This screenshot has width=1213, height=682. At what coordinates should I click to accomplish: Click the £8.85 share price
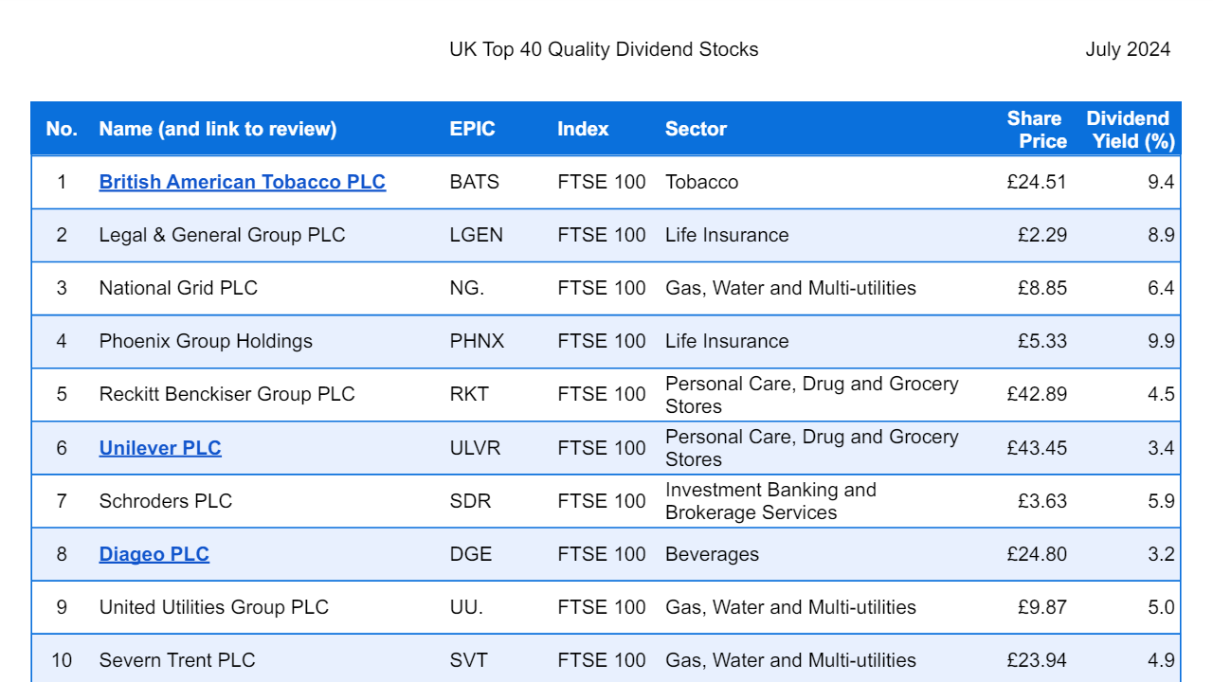click(1042, 288)
